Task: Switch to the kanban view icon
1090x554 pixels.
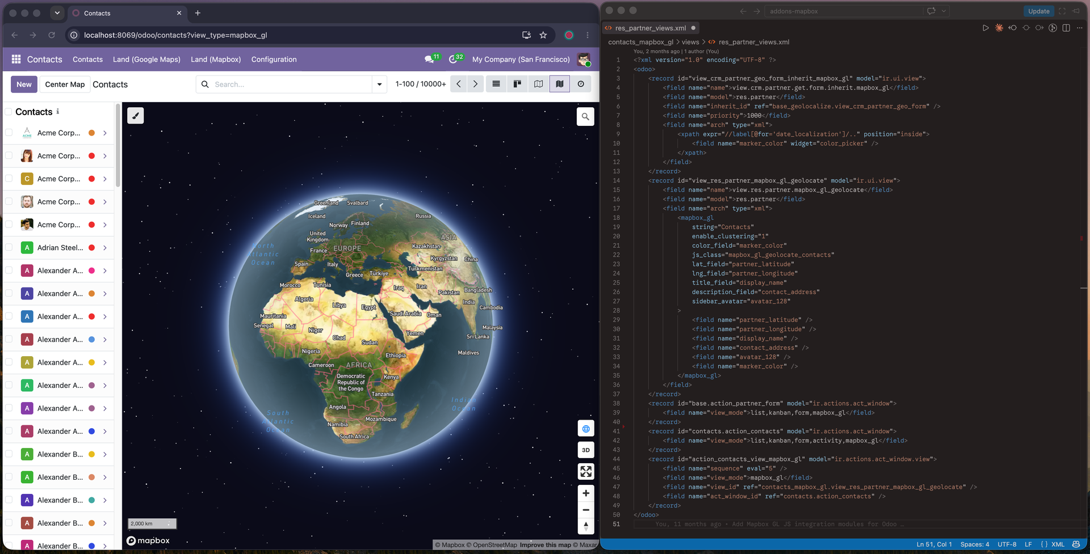Action: (517, 84)
